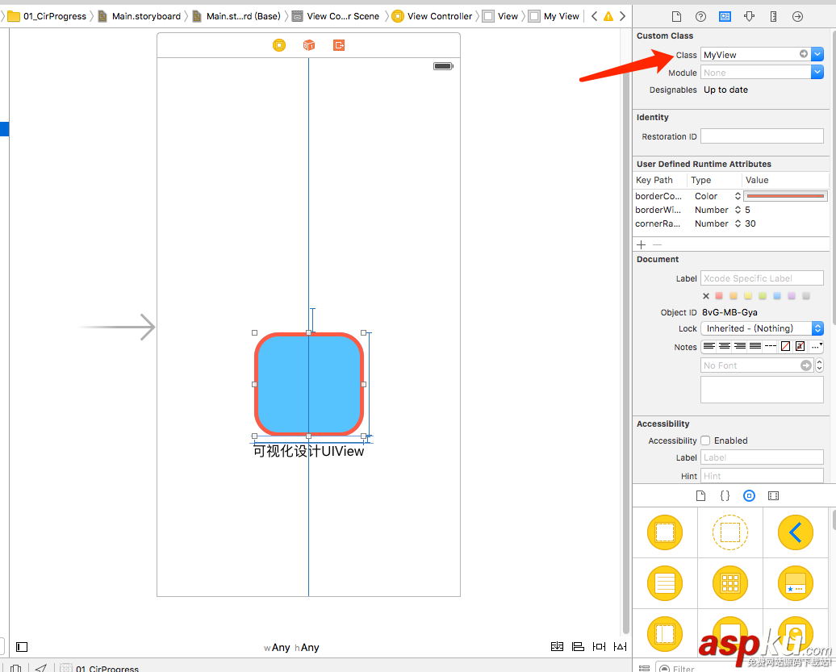Open My View breadcrumb item
The height and width of the screenshot is (672, 836).
pyautogui.click(x=554, y=16)
